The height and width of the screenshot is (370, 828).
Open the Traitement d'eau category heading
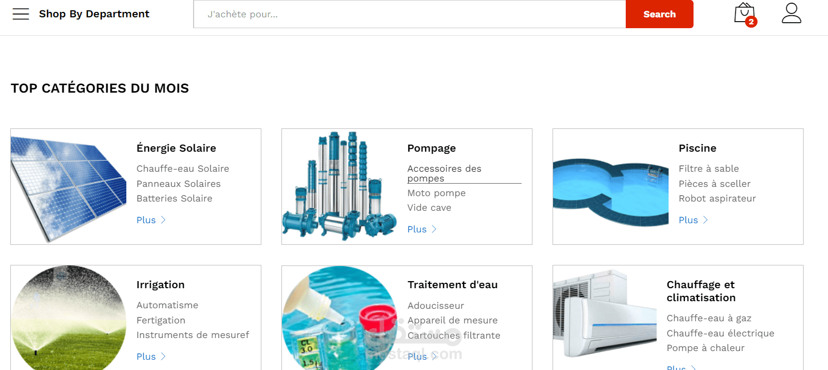pyautogui.click(x=453, y=284)
